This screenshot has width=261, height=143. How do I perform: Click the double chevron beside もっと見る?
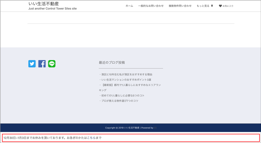(212, 6)
